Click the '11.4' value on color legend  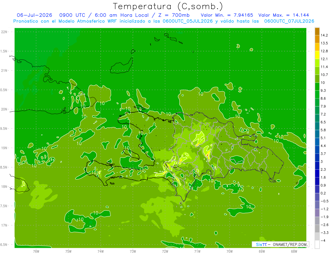click(x=324, y=67)
